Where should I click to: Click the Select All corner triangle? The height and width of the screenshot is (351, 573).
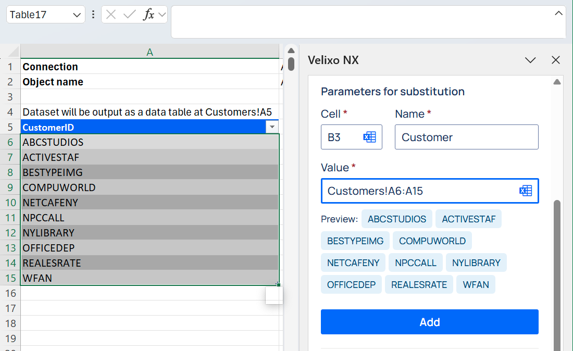coord(13,52)
